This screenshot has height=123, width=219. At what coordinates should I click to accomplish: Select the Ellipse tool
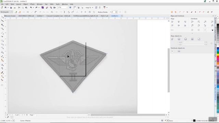tap(2, 44)
